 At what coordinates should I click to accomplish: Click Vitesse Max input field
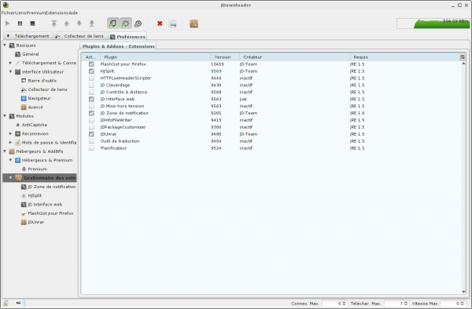[450, 304]
